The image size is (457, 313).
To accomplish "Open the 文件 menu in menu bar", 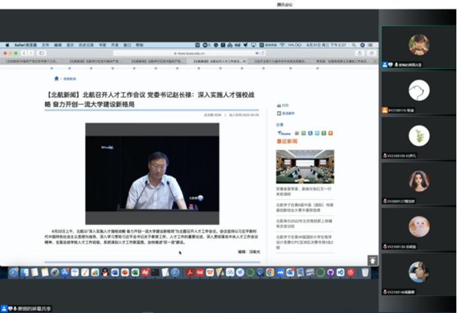I will 46,45.
